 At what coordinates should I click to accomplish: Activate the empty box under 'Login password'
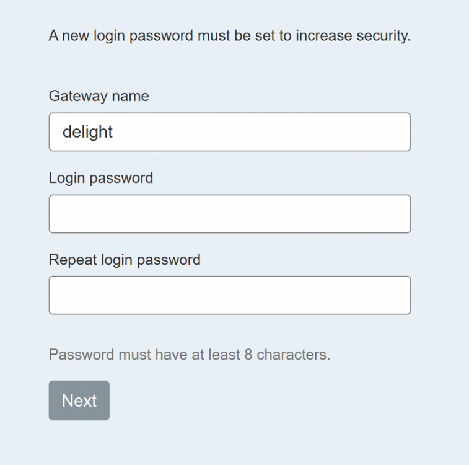[x=229, y=214]
